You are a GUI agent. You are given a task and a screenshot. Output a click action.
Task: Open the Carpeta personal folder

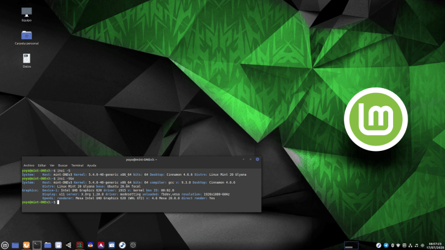point(27,36)
